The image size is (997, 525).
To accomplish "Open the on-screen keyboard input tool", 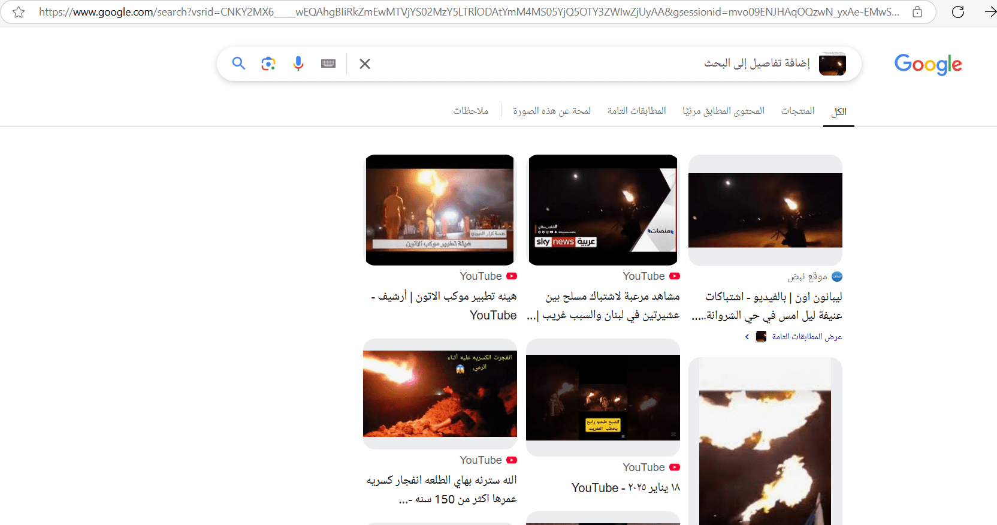I will tap(328, 64).
